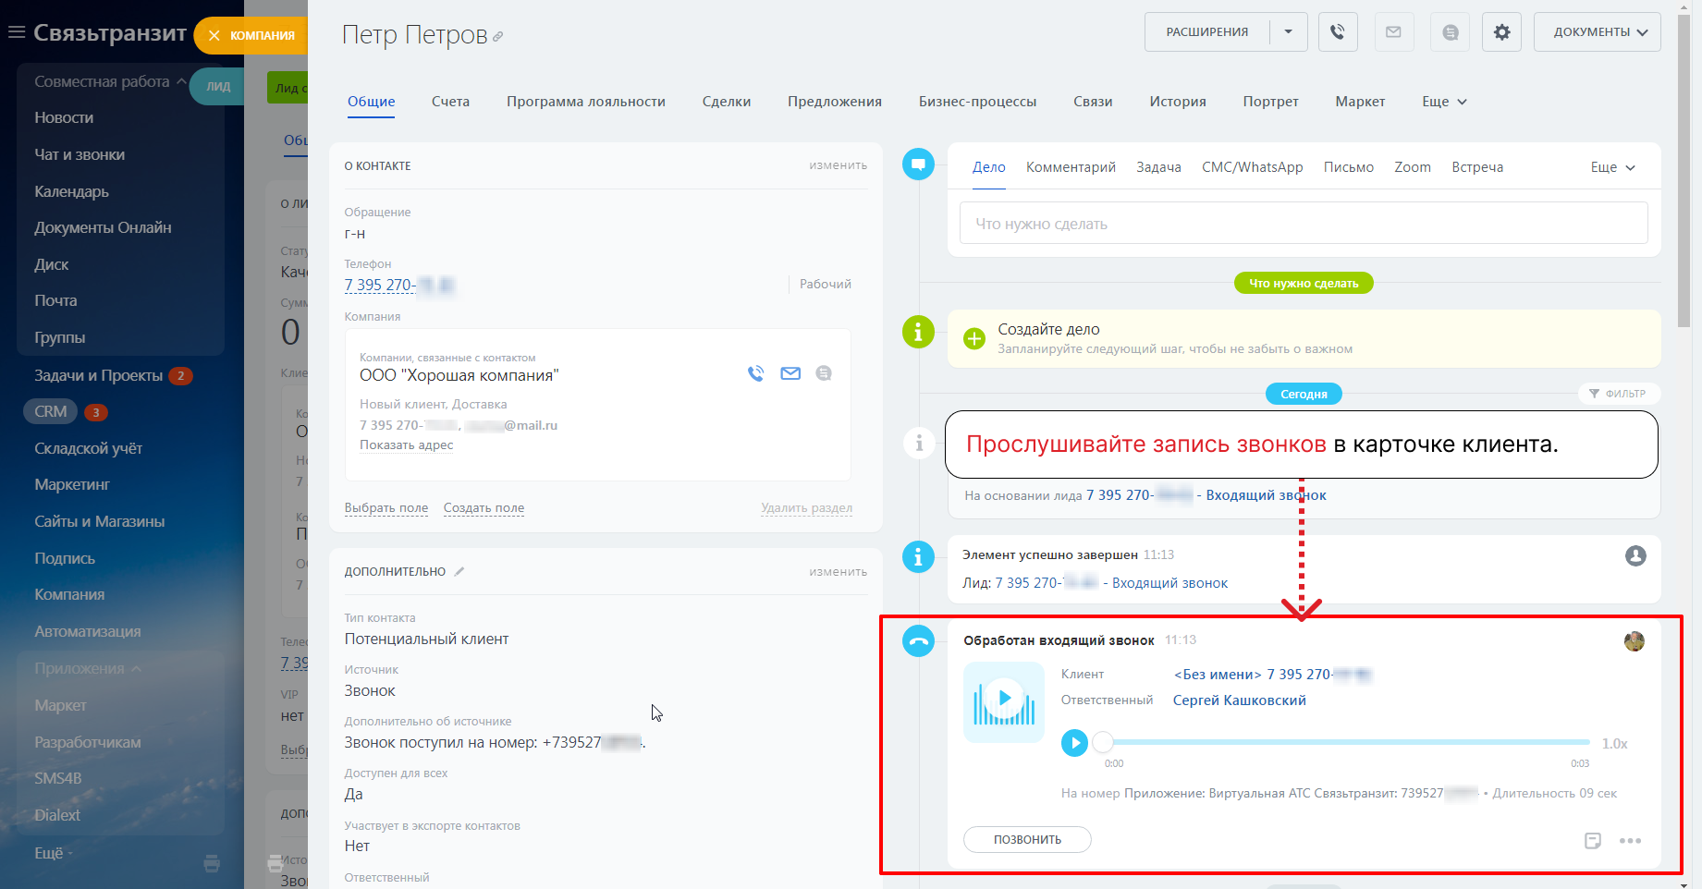
Task: Change playback speed 1.0x
Action: click(x=1615, y=744)
